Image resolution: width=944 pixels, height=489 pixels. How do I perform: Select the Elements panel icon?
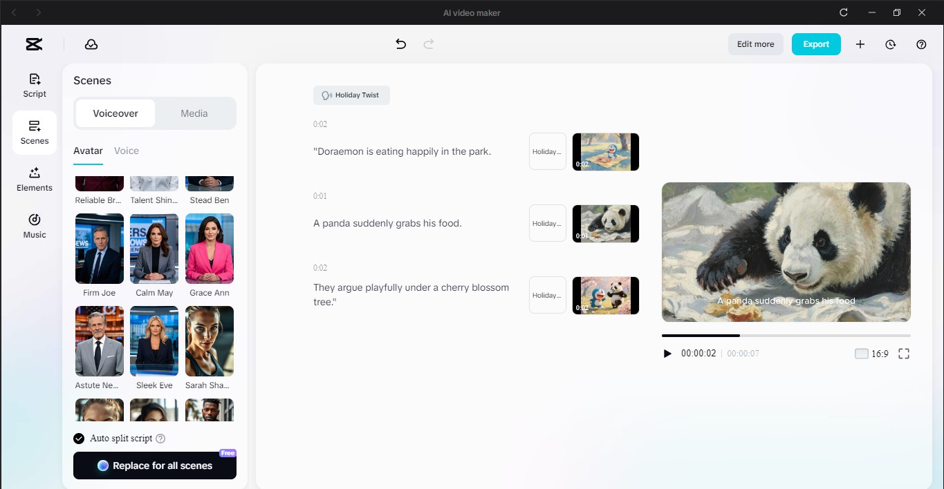click(34, 180)
